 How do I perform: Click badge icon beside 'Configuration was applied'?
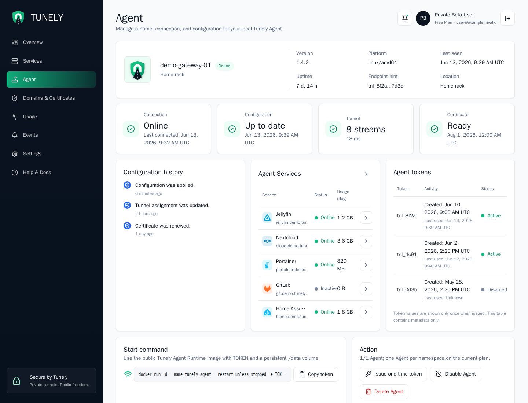point(127,185)
